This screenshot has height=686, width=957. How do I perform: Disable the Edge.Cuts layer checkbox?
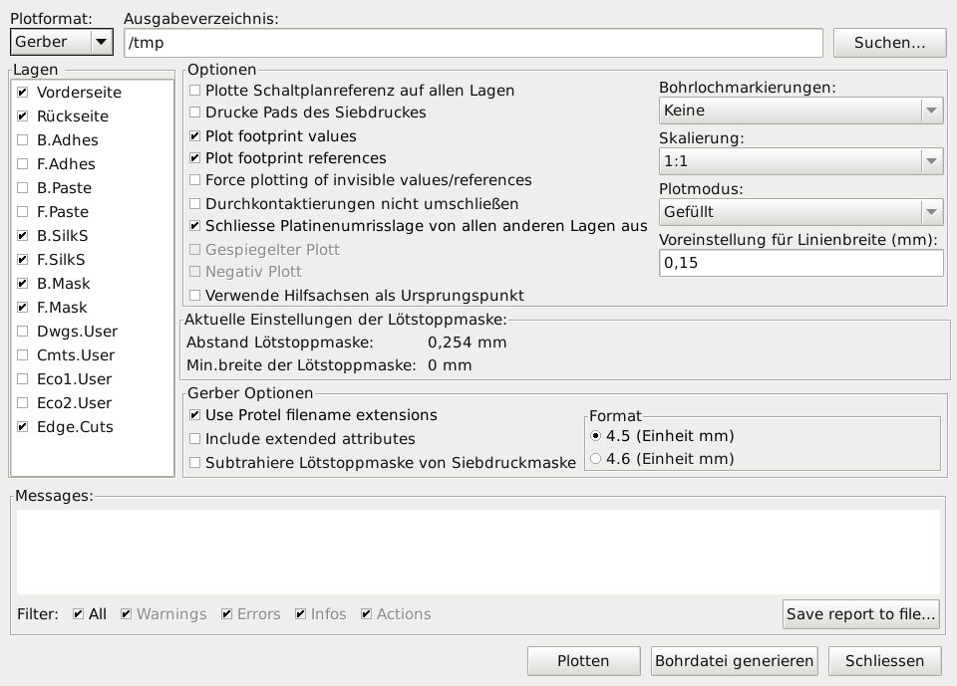[x=23, y=427]
